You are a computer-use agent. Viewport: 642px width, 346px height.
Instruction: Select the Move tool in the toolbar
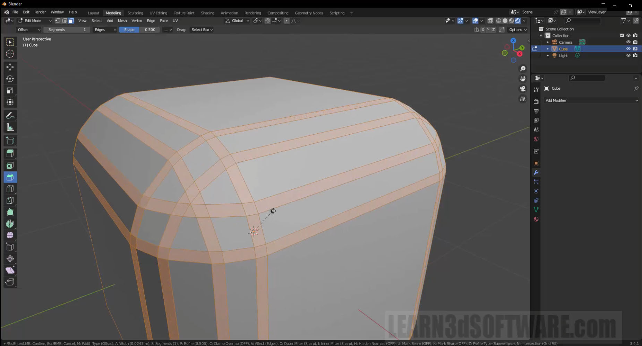(x=10, y=67)
